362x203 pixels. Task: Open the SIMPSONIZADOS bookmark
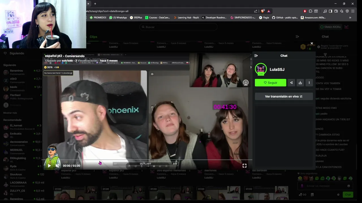(243, 17)
